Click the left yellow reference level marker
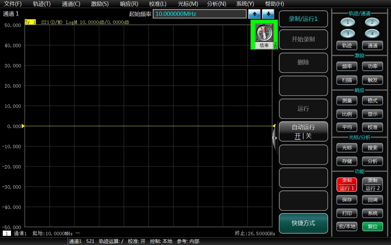391x245 pixels. [x=23, y=126]
